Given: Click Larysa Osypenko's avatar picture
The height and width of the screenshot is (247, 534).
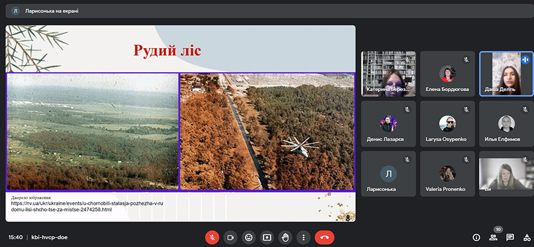Looking at the screenshot, I should pos(447,124).
